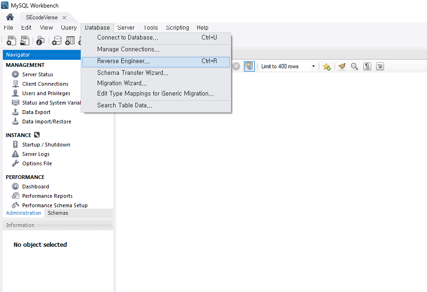
Task: Close the open Database menu
Action: [x=97, y=27]
